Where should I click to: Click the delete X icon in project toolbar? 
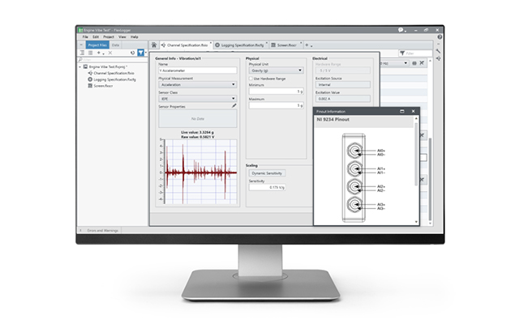tap(109, 53)
